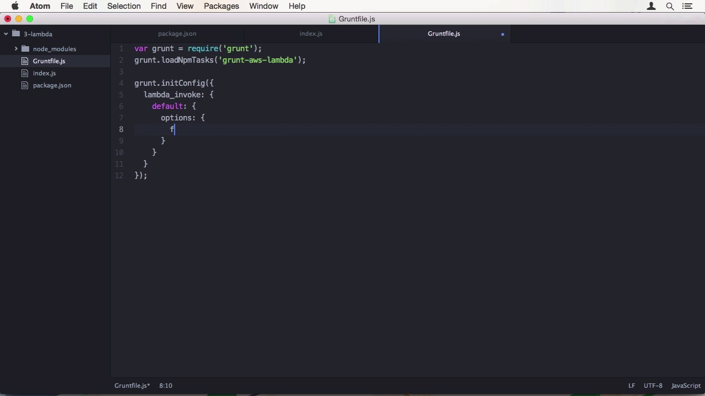Open the Help menu

click(297, 6)
